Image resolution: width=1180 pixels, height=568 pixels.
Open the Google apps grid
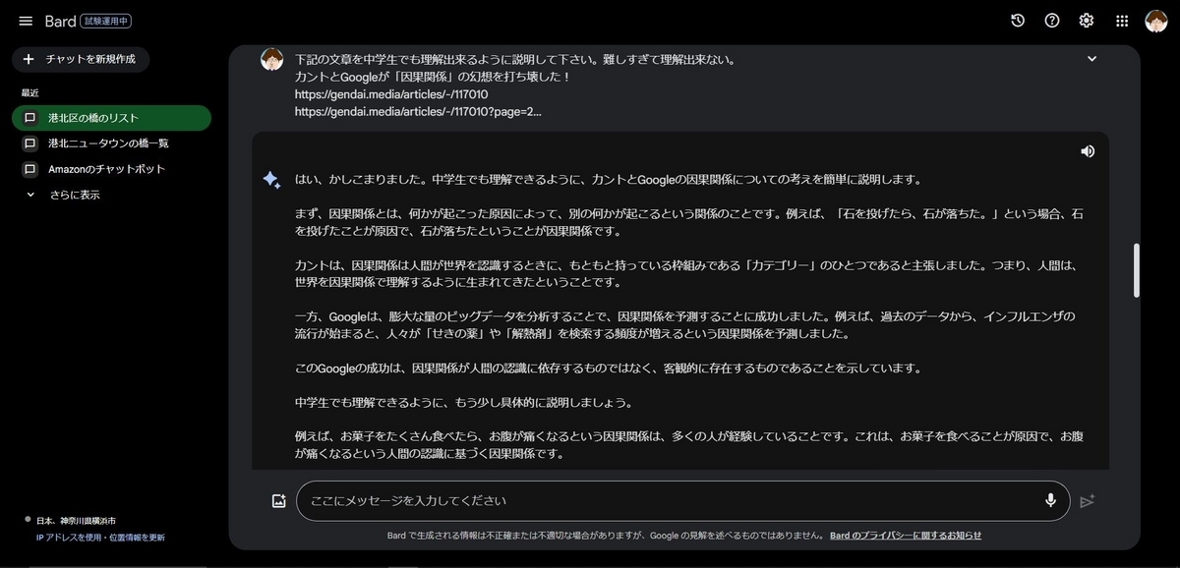pos(1122,21)
